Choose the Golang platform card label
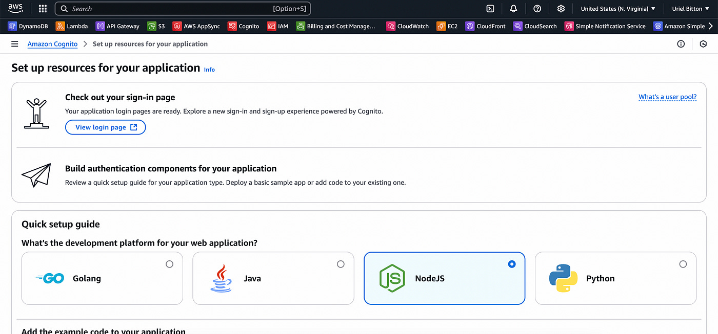 pos(87,278)
